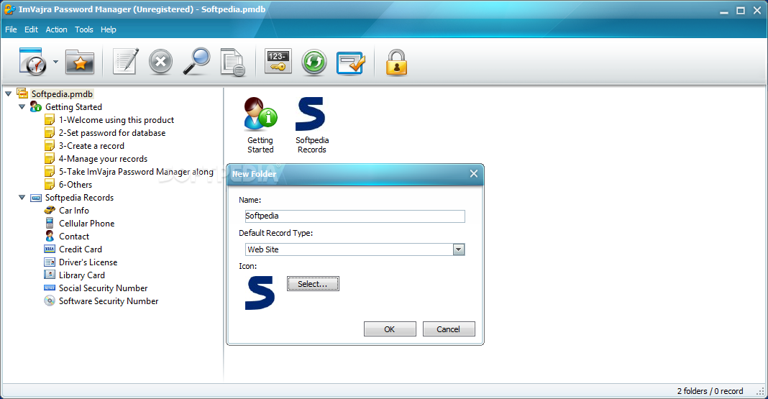The image size is (768, 399).
Task: Click the Name input field in dialog
Action: click(355, 216)
